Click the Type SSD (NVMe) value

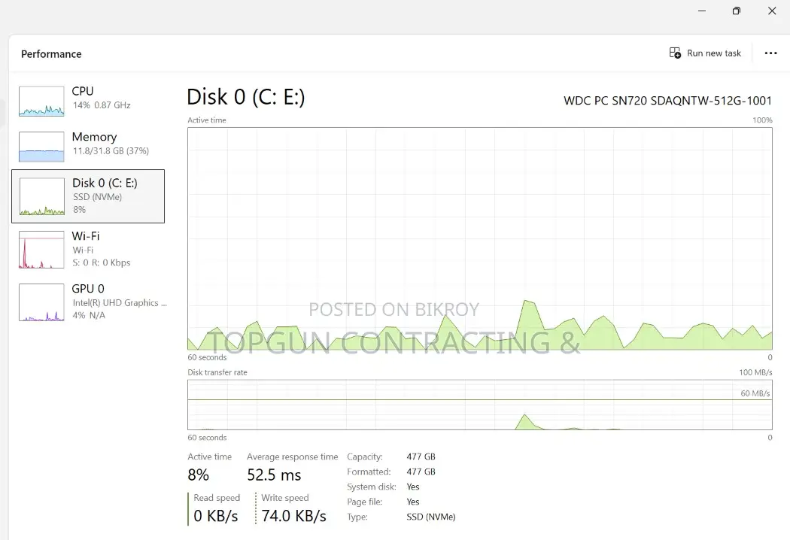point(431,517)
